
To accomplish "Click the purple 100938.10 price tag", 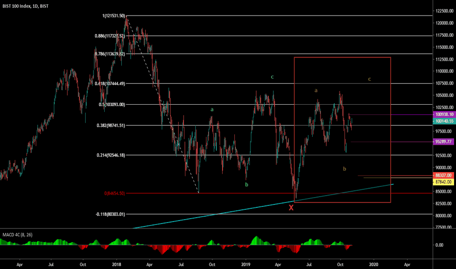I will point(444,114).
